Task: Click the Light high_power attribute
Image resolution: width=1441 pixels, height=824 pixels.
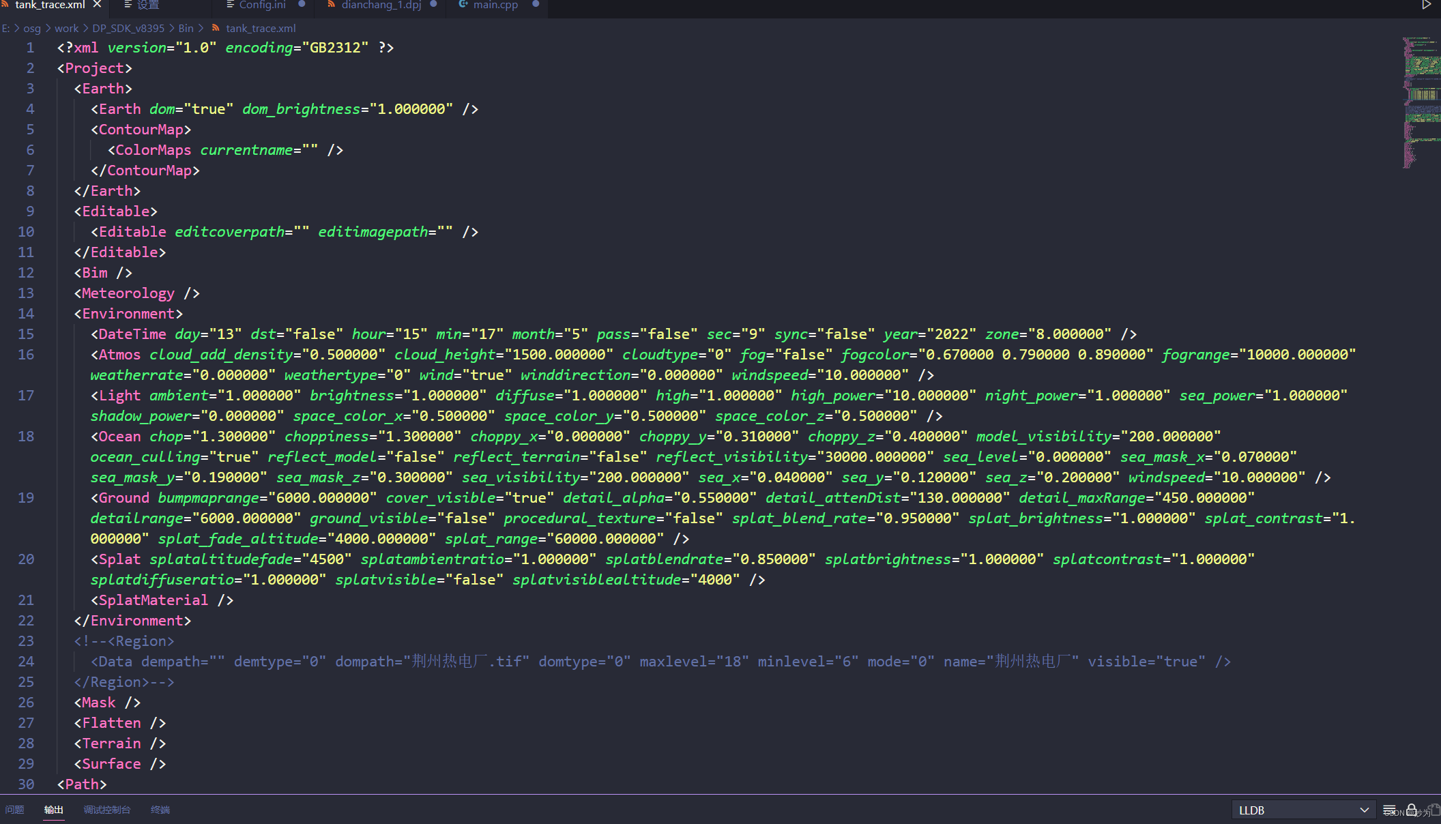Action: pos(833,396)
